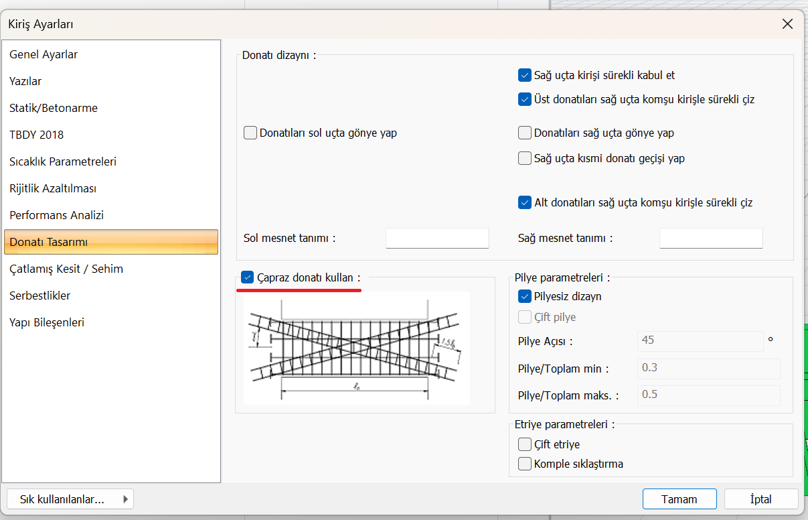The height and width of the screenshot is (520, 808).
Task: Click the Sol mesnet tanımı field
Action: point(437,238)
